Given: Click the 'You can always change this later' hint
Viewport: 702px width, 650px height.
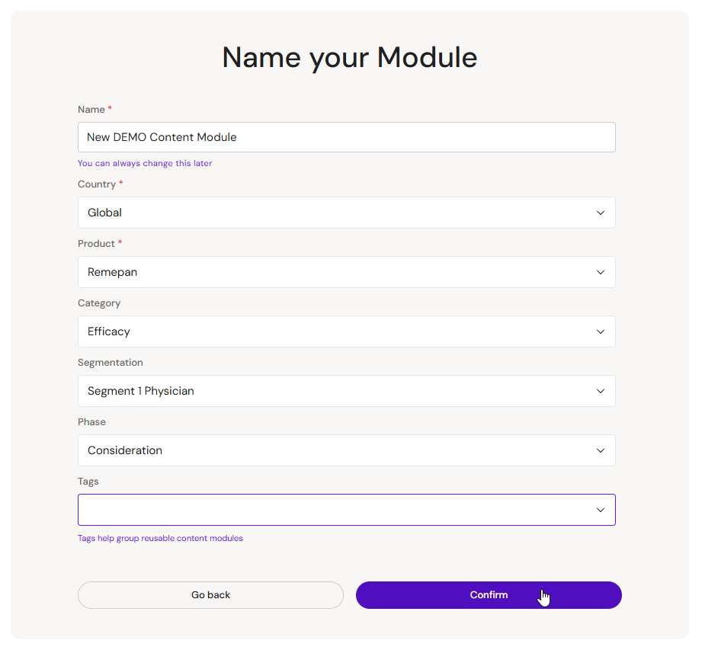Looking at the screenshot, I should coord(145,163).
